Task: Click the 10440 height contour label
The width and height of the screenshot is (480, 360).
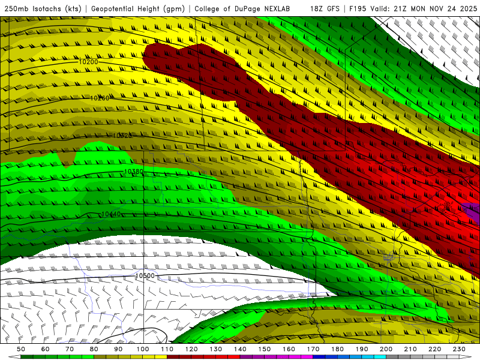Action: click(x=111, y=214)
